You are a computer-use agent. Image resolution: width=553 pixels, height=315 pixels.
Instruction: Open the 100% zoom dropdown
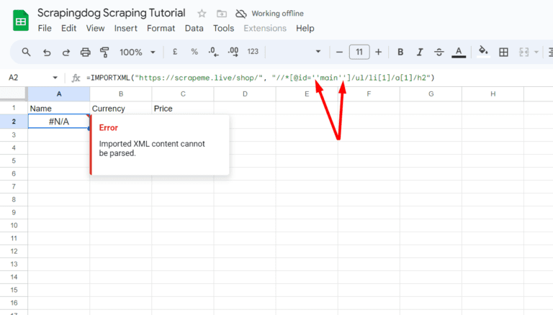(x=136, y=52)
